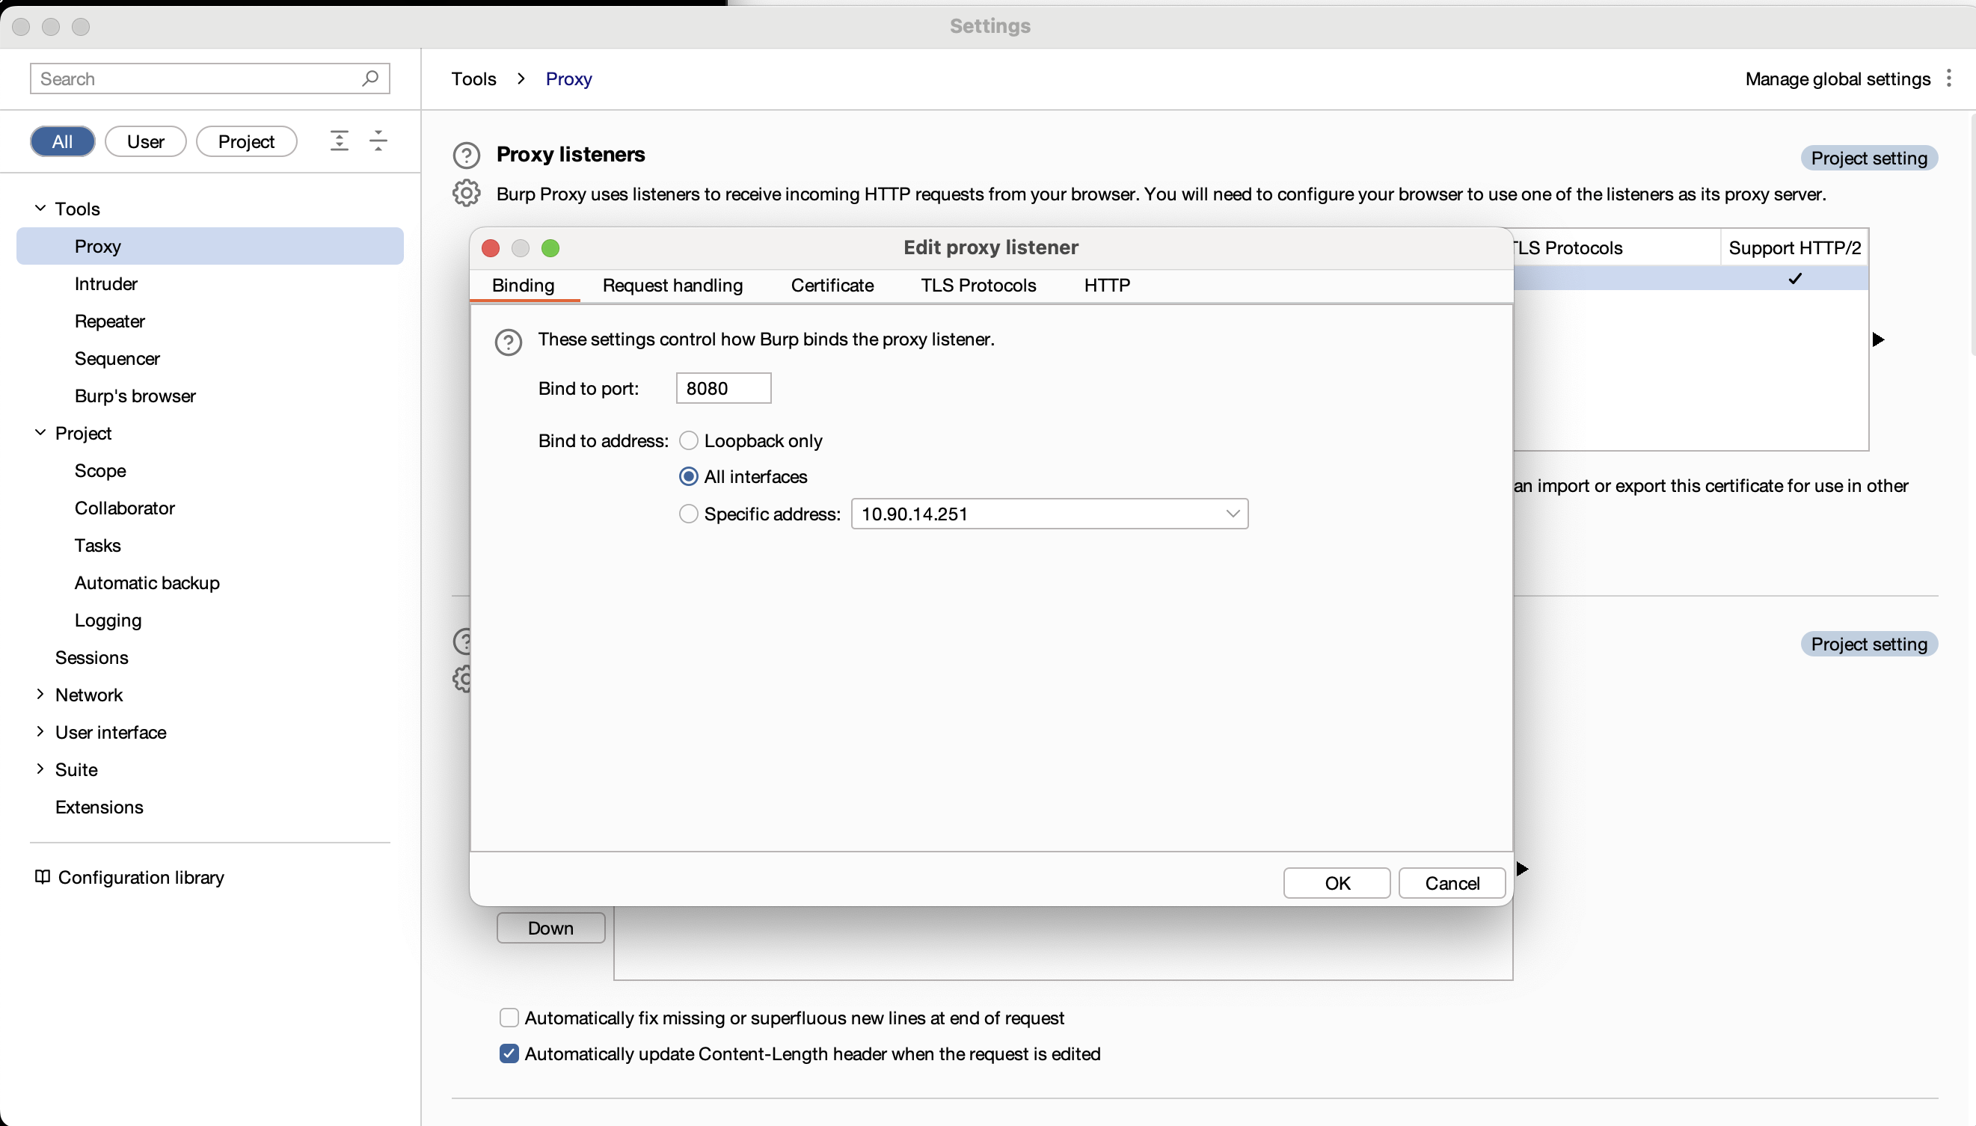Click Tools in the breadcrumb
The width and height of the screenshot is (1976, 1126).
474,79
